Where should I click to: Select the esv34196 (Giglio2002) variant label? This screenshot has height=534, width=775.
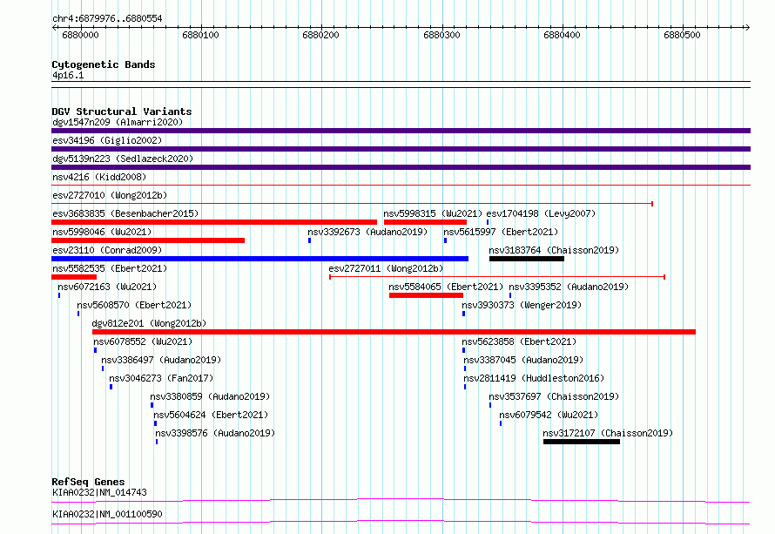(x=107, y=140)
